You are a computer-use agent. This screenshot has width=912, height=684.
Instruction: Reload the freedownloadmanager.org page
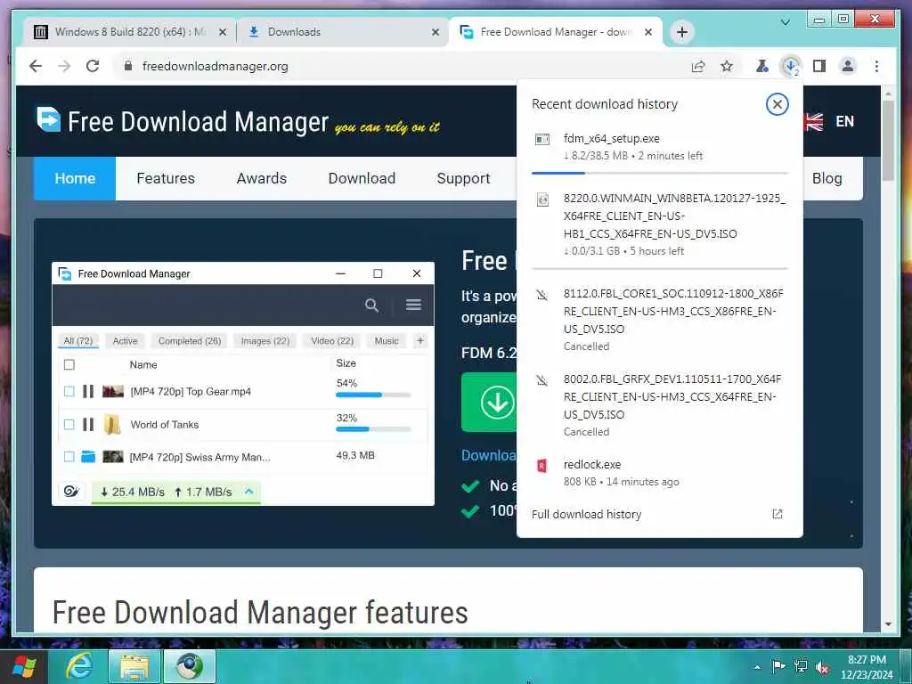pyautogui.click(x=93, y=66)
